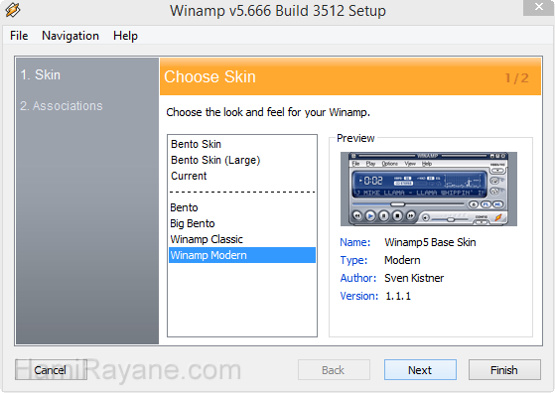The height and width of the screenshot is (393, 555).
Task: Click the Modern type value
Action: [402, 260]
